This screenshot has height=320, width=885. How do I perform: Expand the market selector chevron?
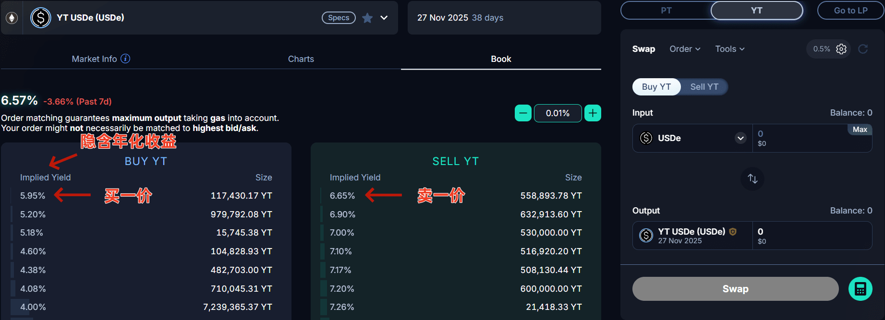point(384,18)
